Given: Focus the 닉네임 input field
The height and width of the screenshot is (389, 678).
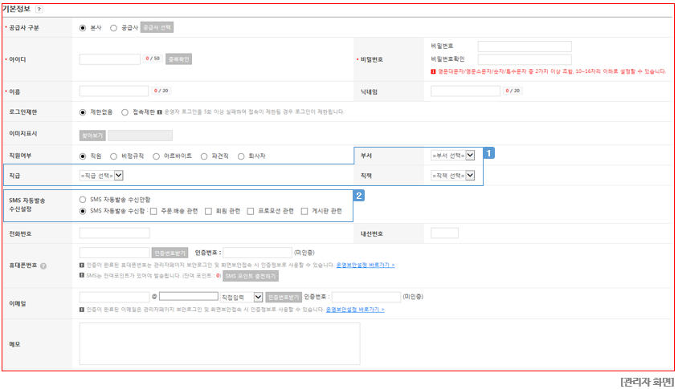Looking at the screenshot, I should click(x=465, y=91).
